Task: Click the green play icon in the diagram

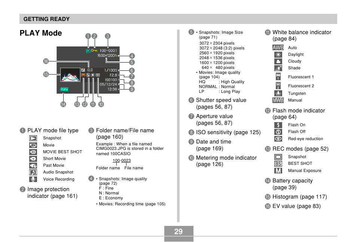Action: pos(88,51)
